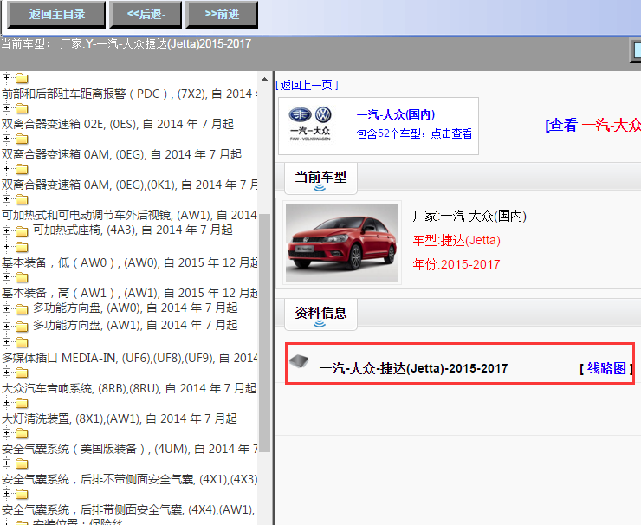Click folder icon beside 多功能方向盘 (AW0)
Screen dimensions: 641x525
click(x=22, y=309)
